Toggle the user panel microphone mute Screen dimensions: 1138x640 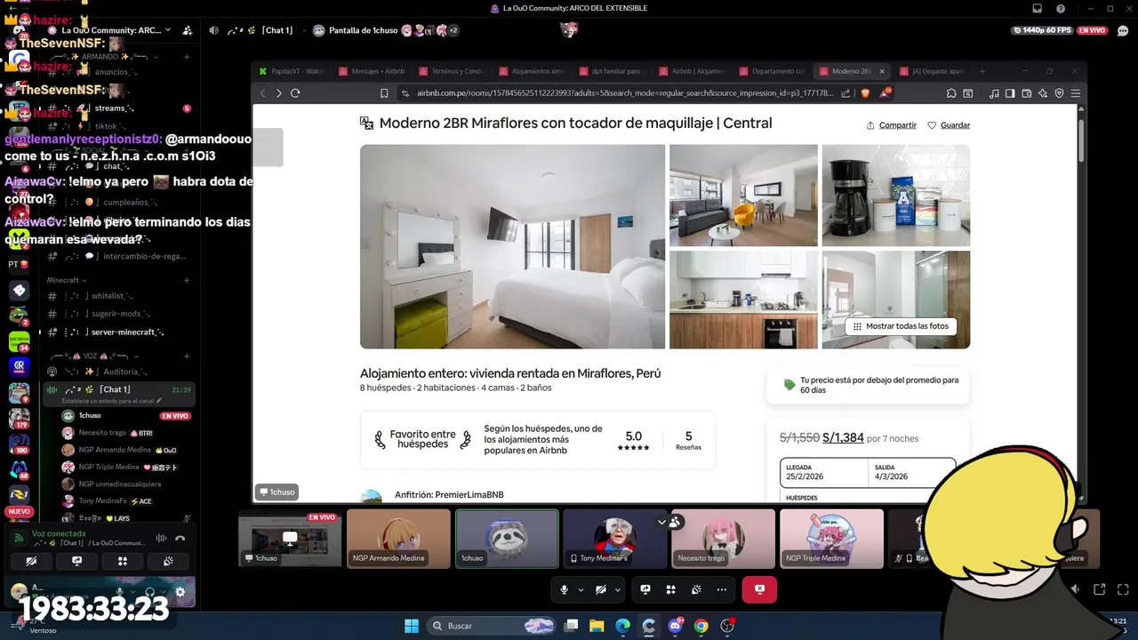coord(121,592)
